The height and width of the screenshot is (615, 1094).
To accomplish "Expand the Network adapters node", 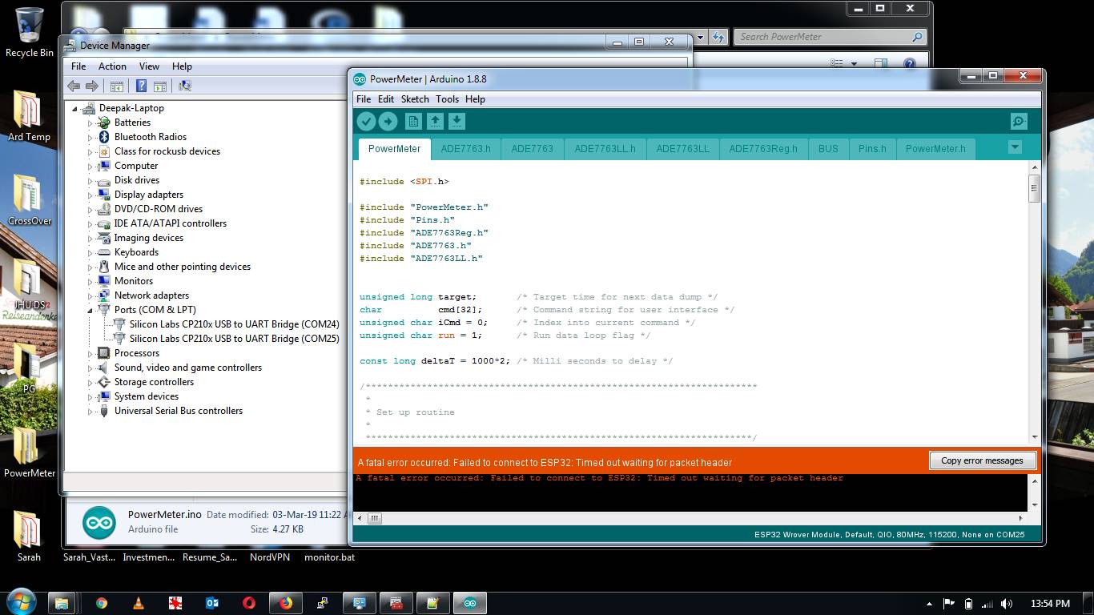I will pyautogui.click(x=90, y=295).
